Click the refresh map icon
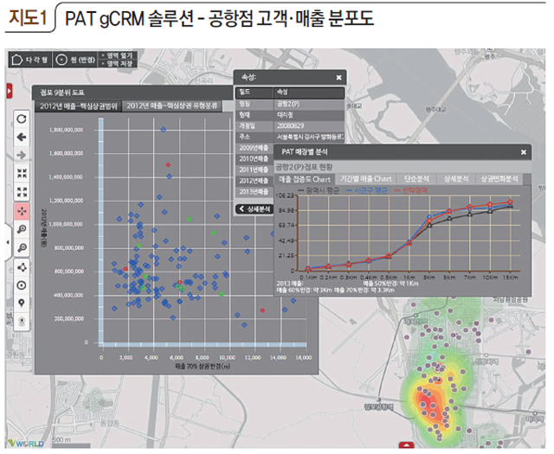This screenshot has width=554, height=454. [22, 119]
